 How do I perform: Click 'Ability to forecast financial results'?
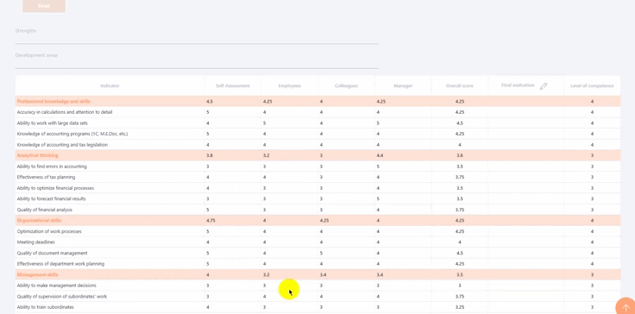click(x=52, y=199)
